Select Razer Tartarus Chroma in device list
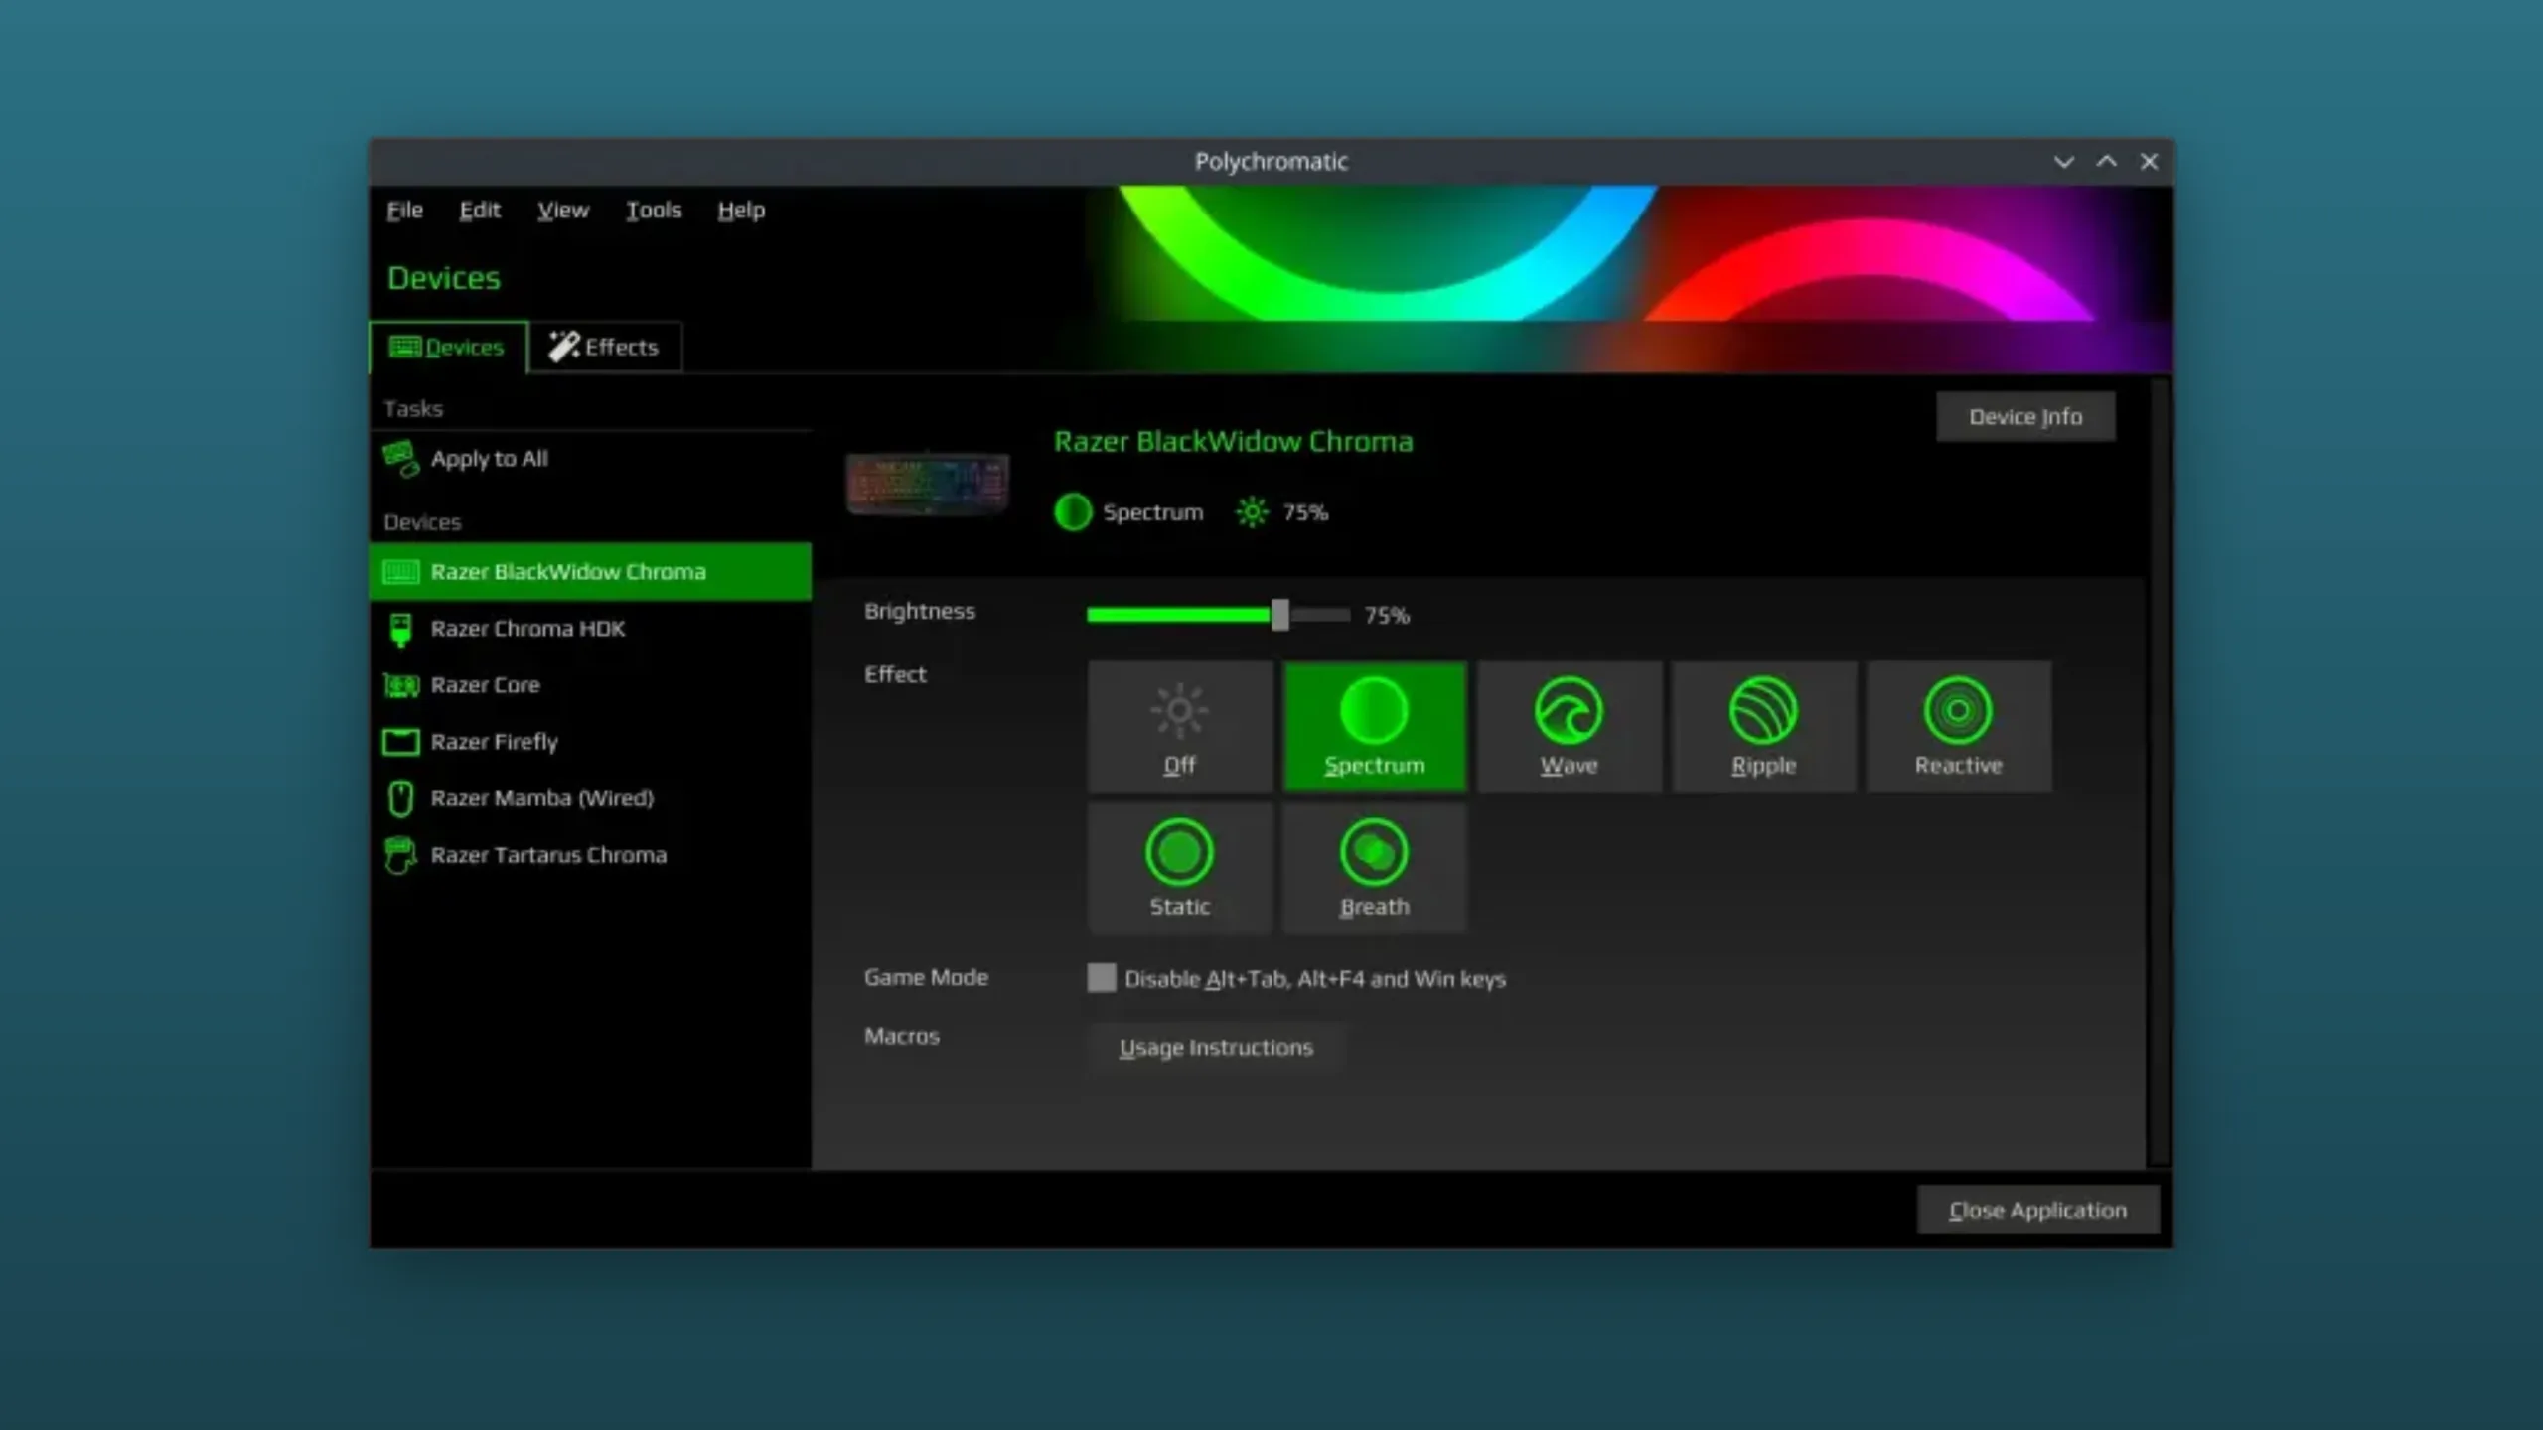Viewport: 2543px width, 1430px height. tap(591, 855)
